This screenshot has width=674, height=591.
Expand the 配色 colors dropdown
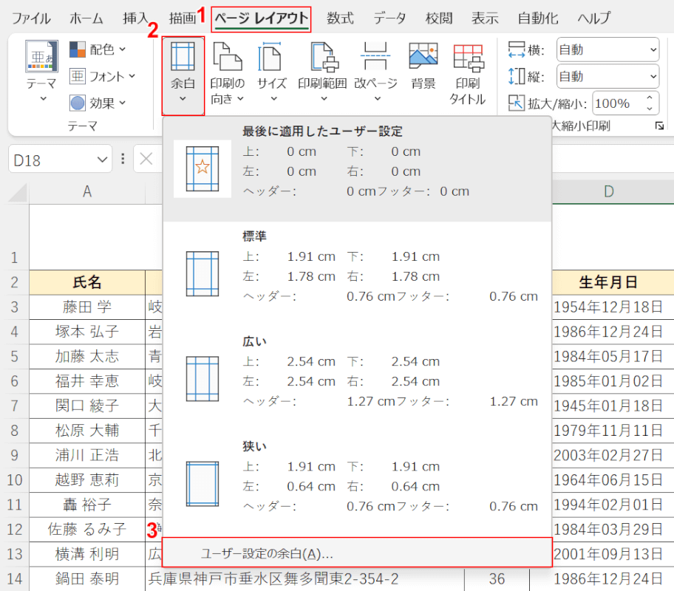(x=98, y=49)
